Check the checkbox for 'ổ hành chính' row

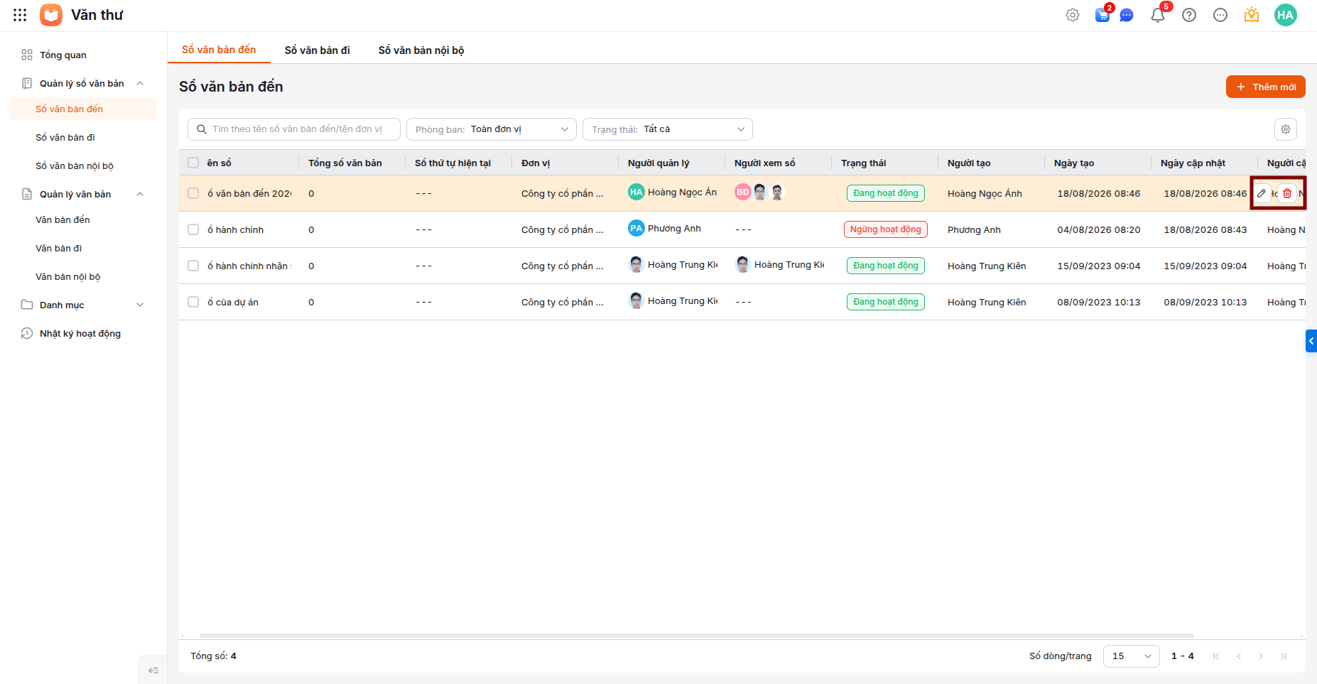point(193,229)
